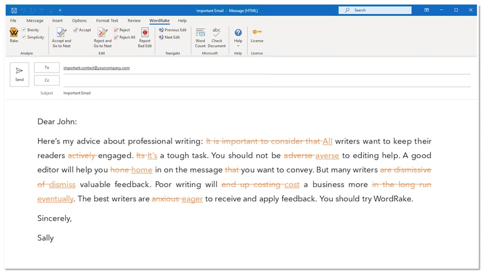This screenshot has width=483, height=271.
Task: Toggle the Brevity checkbox
Action: pos(24,30)
